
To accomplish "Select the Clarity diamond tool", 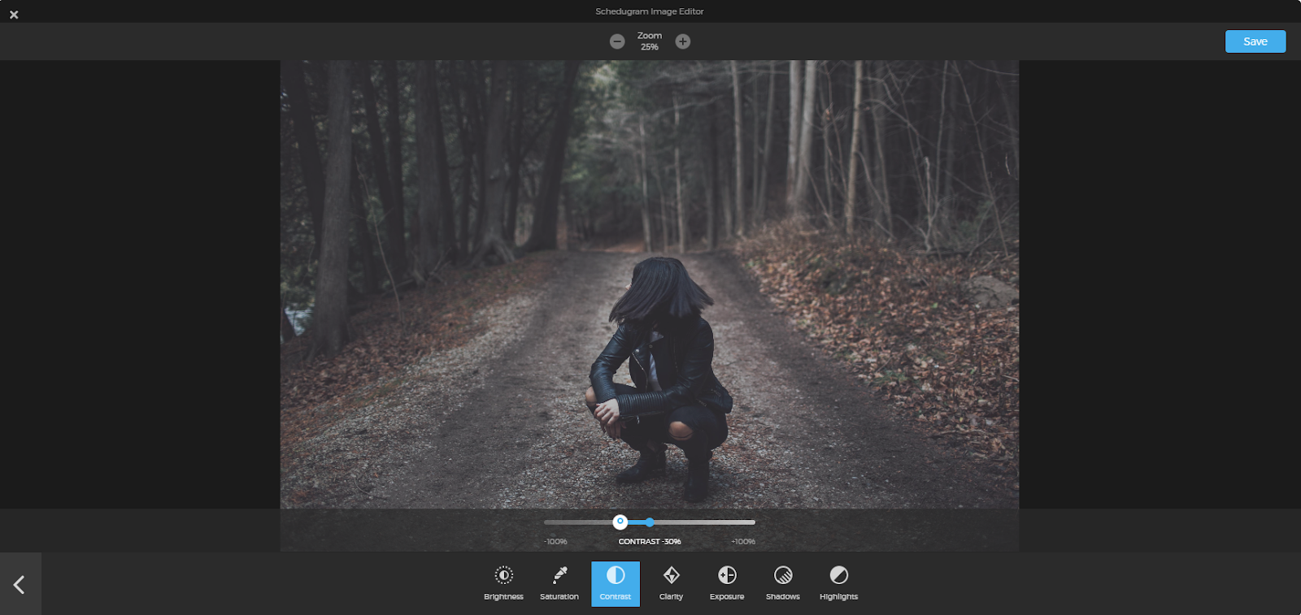I will pyautogui.click(x=671, y=583).
